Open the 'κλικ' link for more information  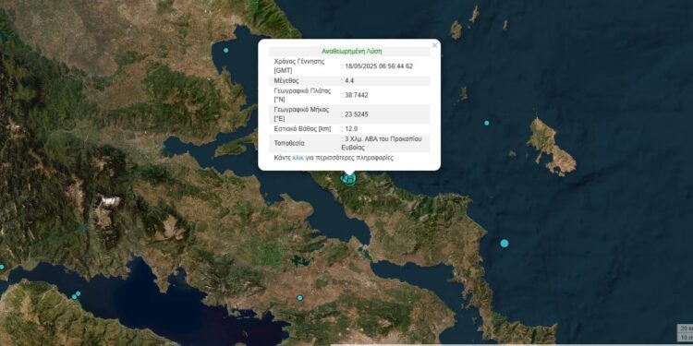[298, 158]
